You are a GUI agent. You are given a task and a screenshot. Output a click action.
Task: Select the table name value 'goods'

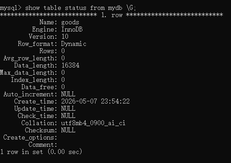(70, 23)
